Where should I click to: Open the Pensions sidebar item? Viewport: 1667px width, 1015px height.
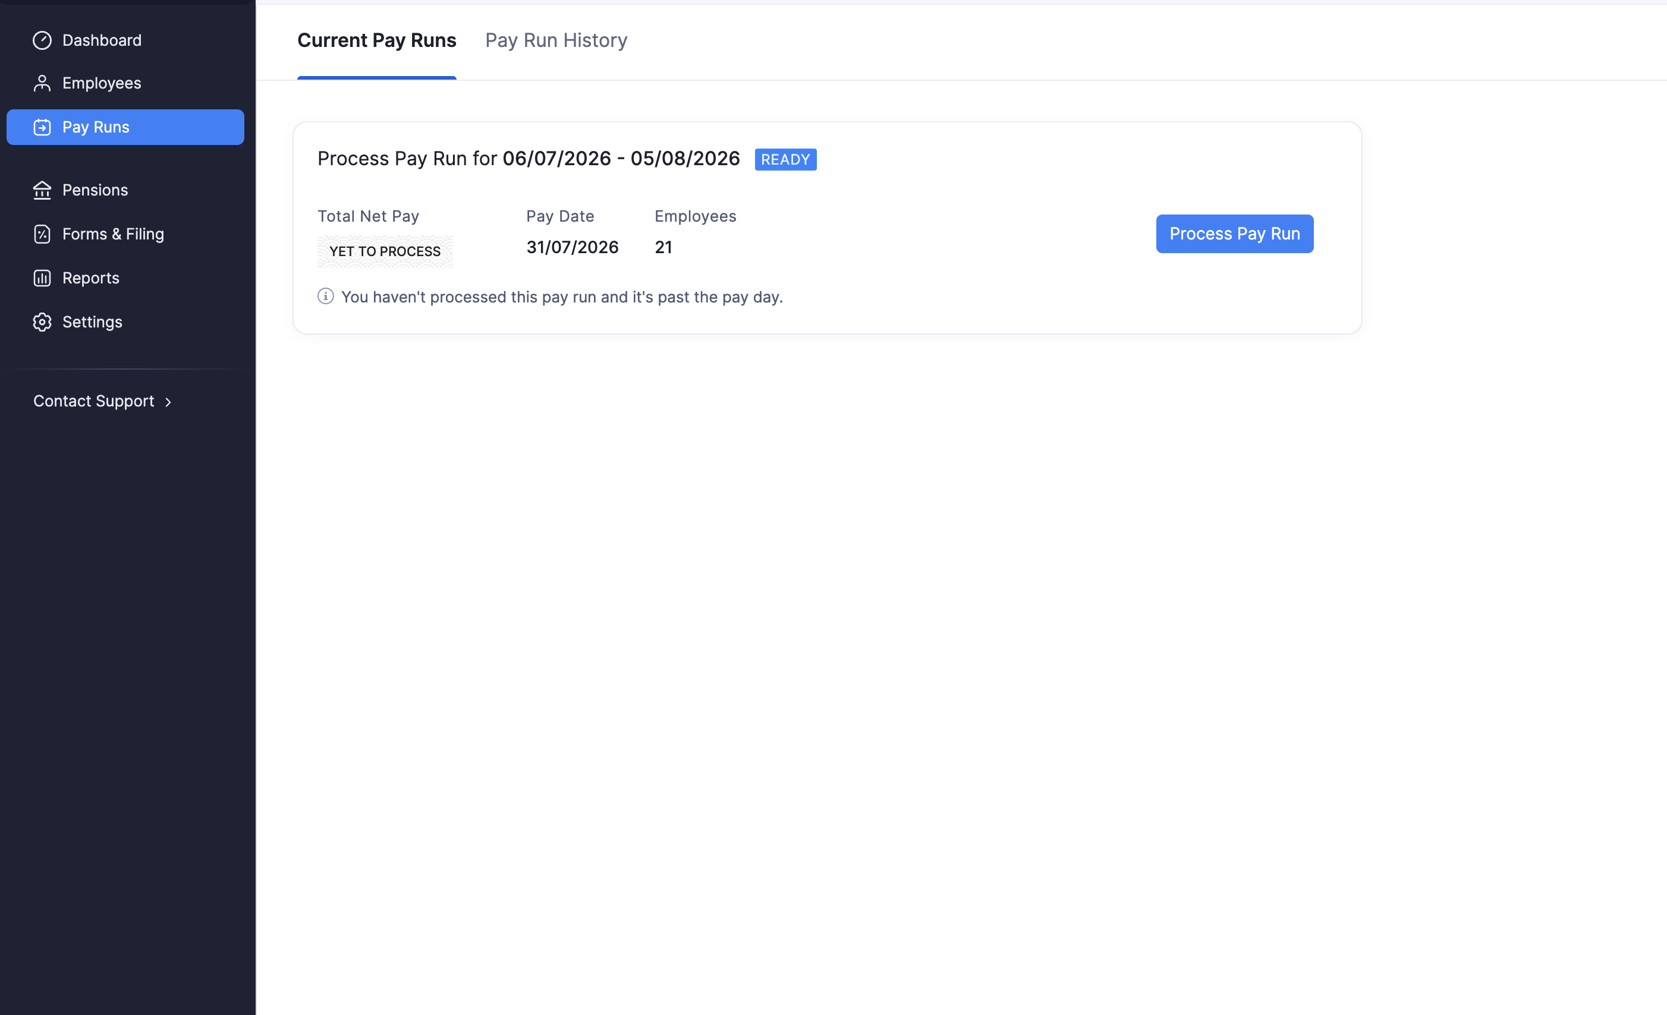click(x=125, y=190)
